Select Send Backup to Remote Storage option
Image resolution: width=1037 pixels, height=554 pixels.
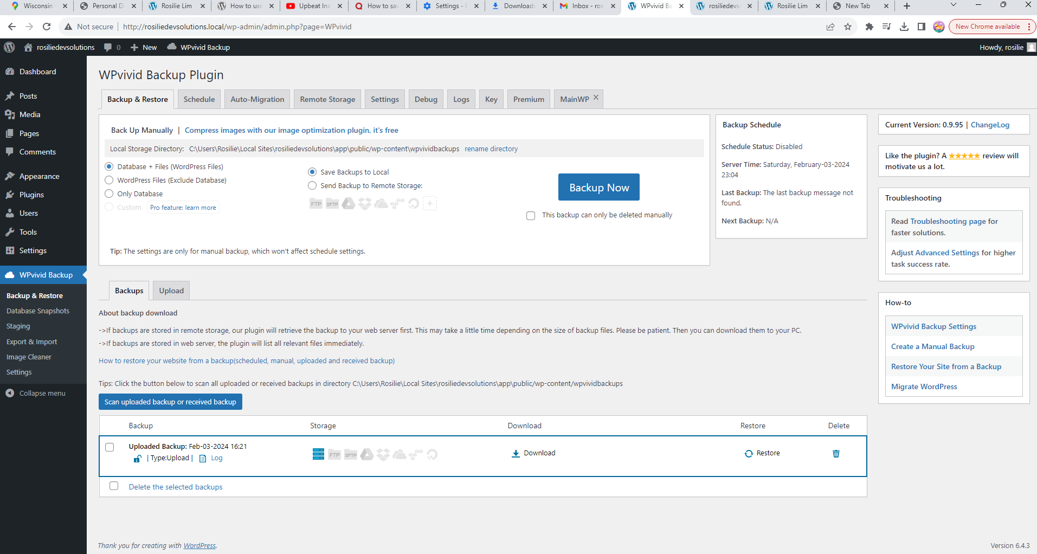[x=312, y=185]
